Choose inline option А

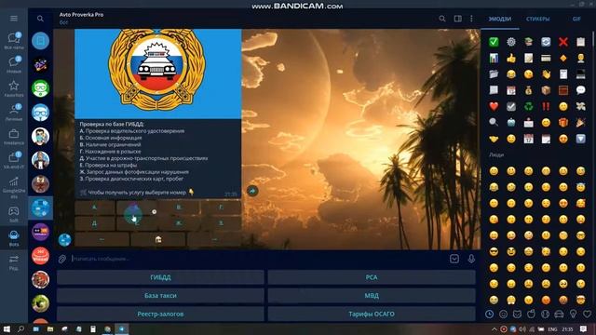tap(95, 208)
